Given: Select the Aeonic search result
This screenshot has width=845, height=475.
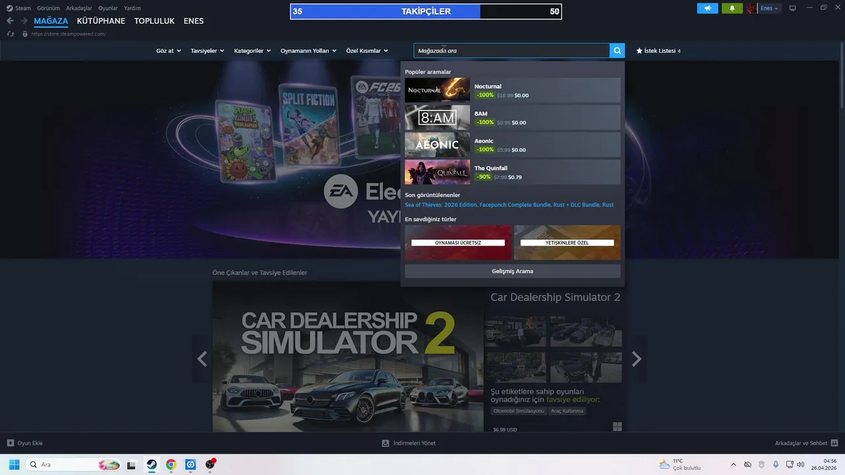Looking at the screenshot, I should click(x=512, y=144).
